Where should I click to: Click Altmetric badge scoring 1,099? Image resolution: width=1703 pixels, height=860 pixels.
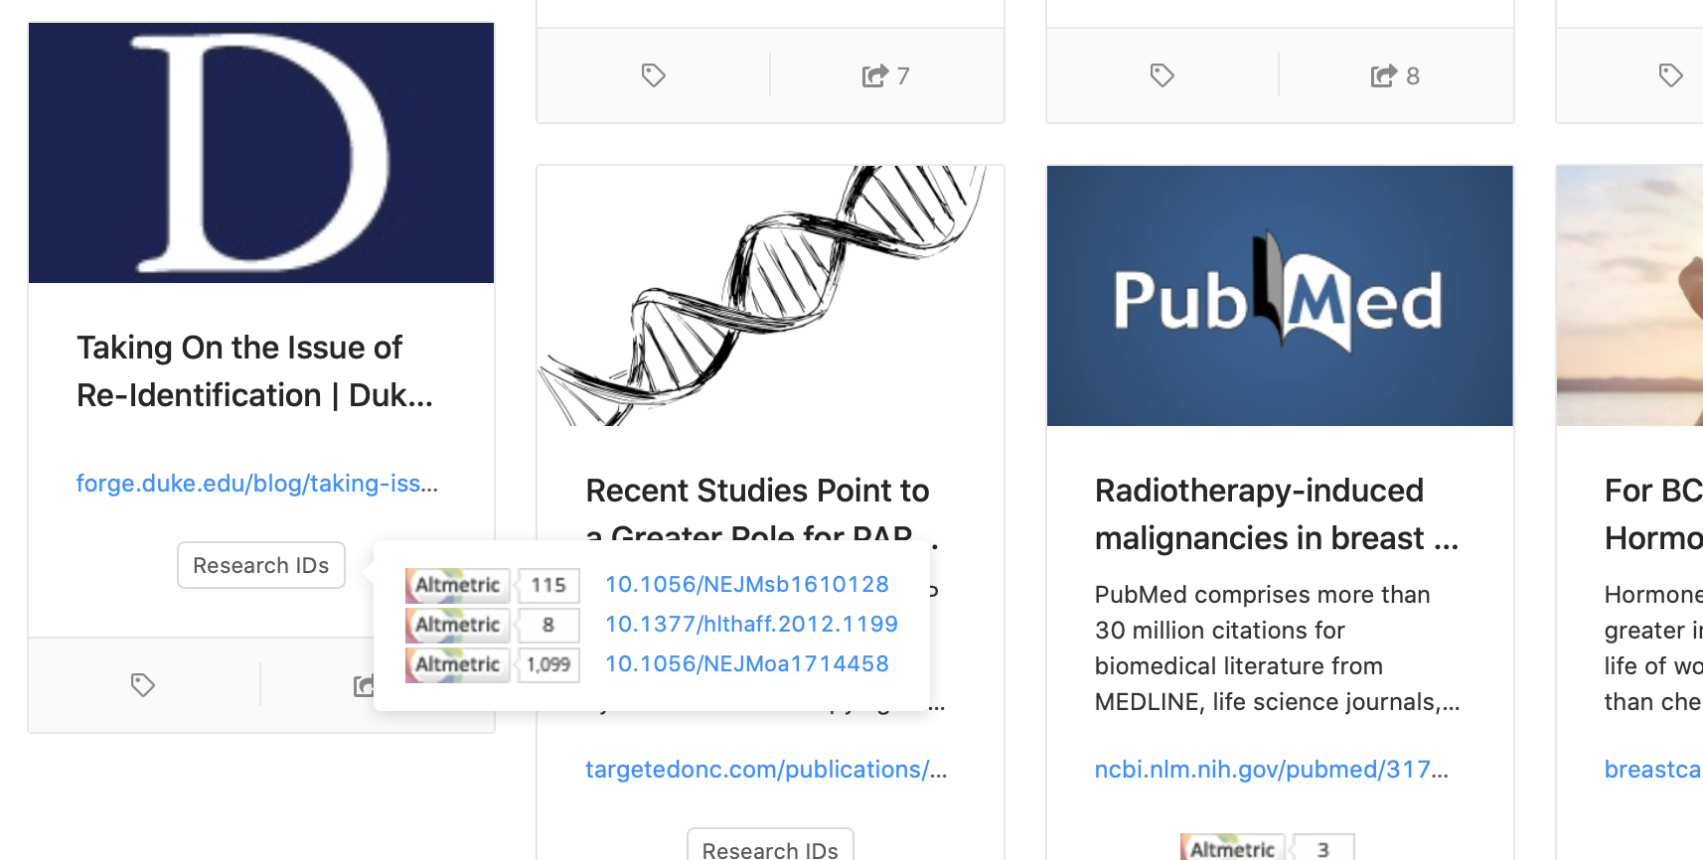[492, 664]
